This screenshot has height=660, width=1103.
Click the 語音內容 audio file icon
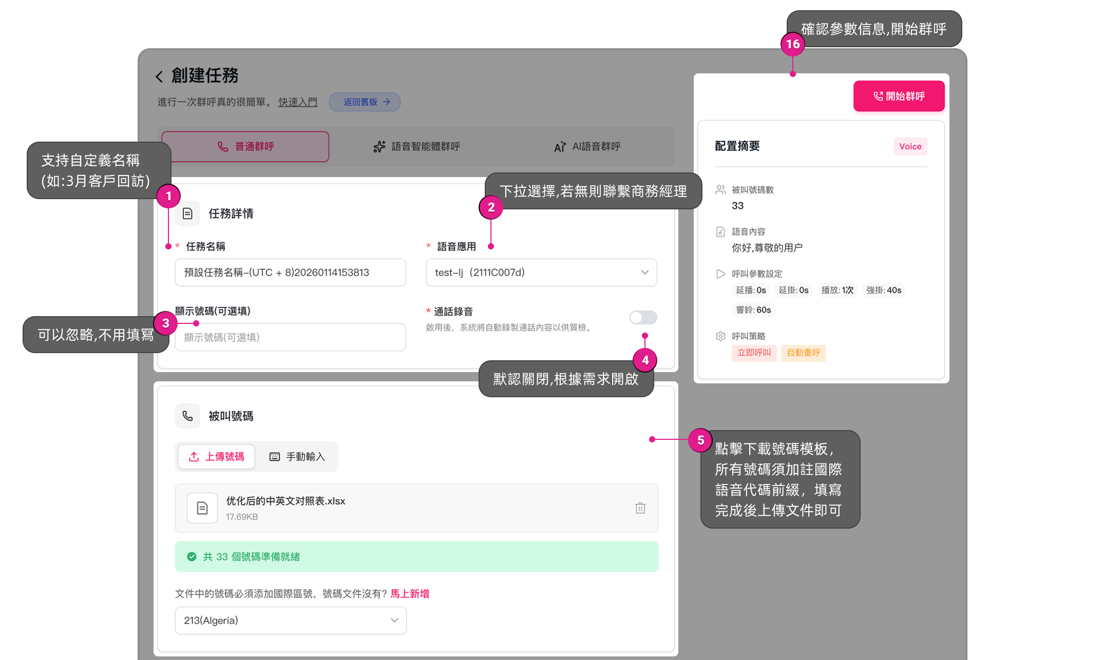720,231
